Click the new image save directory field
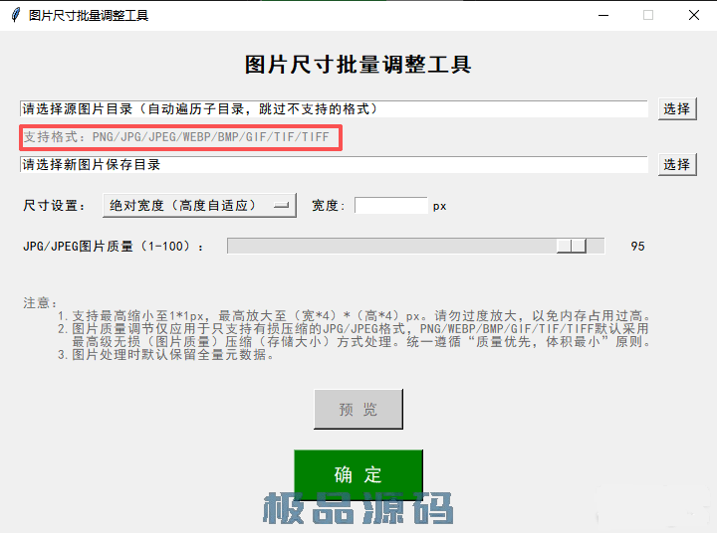 pyautogui.click(x=334, y=164)
